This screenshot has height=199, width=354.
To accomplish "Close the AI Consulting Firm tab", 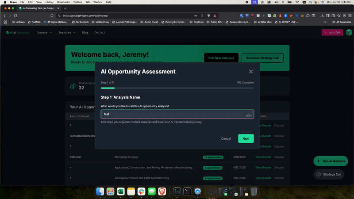I will [58, 8].
